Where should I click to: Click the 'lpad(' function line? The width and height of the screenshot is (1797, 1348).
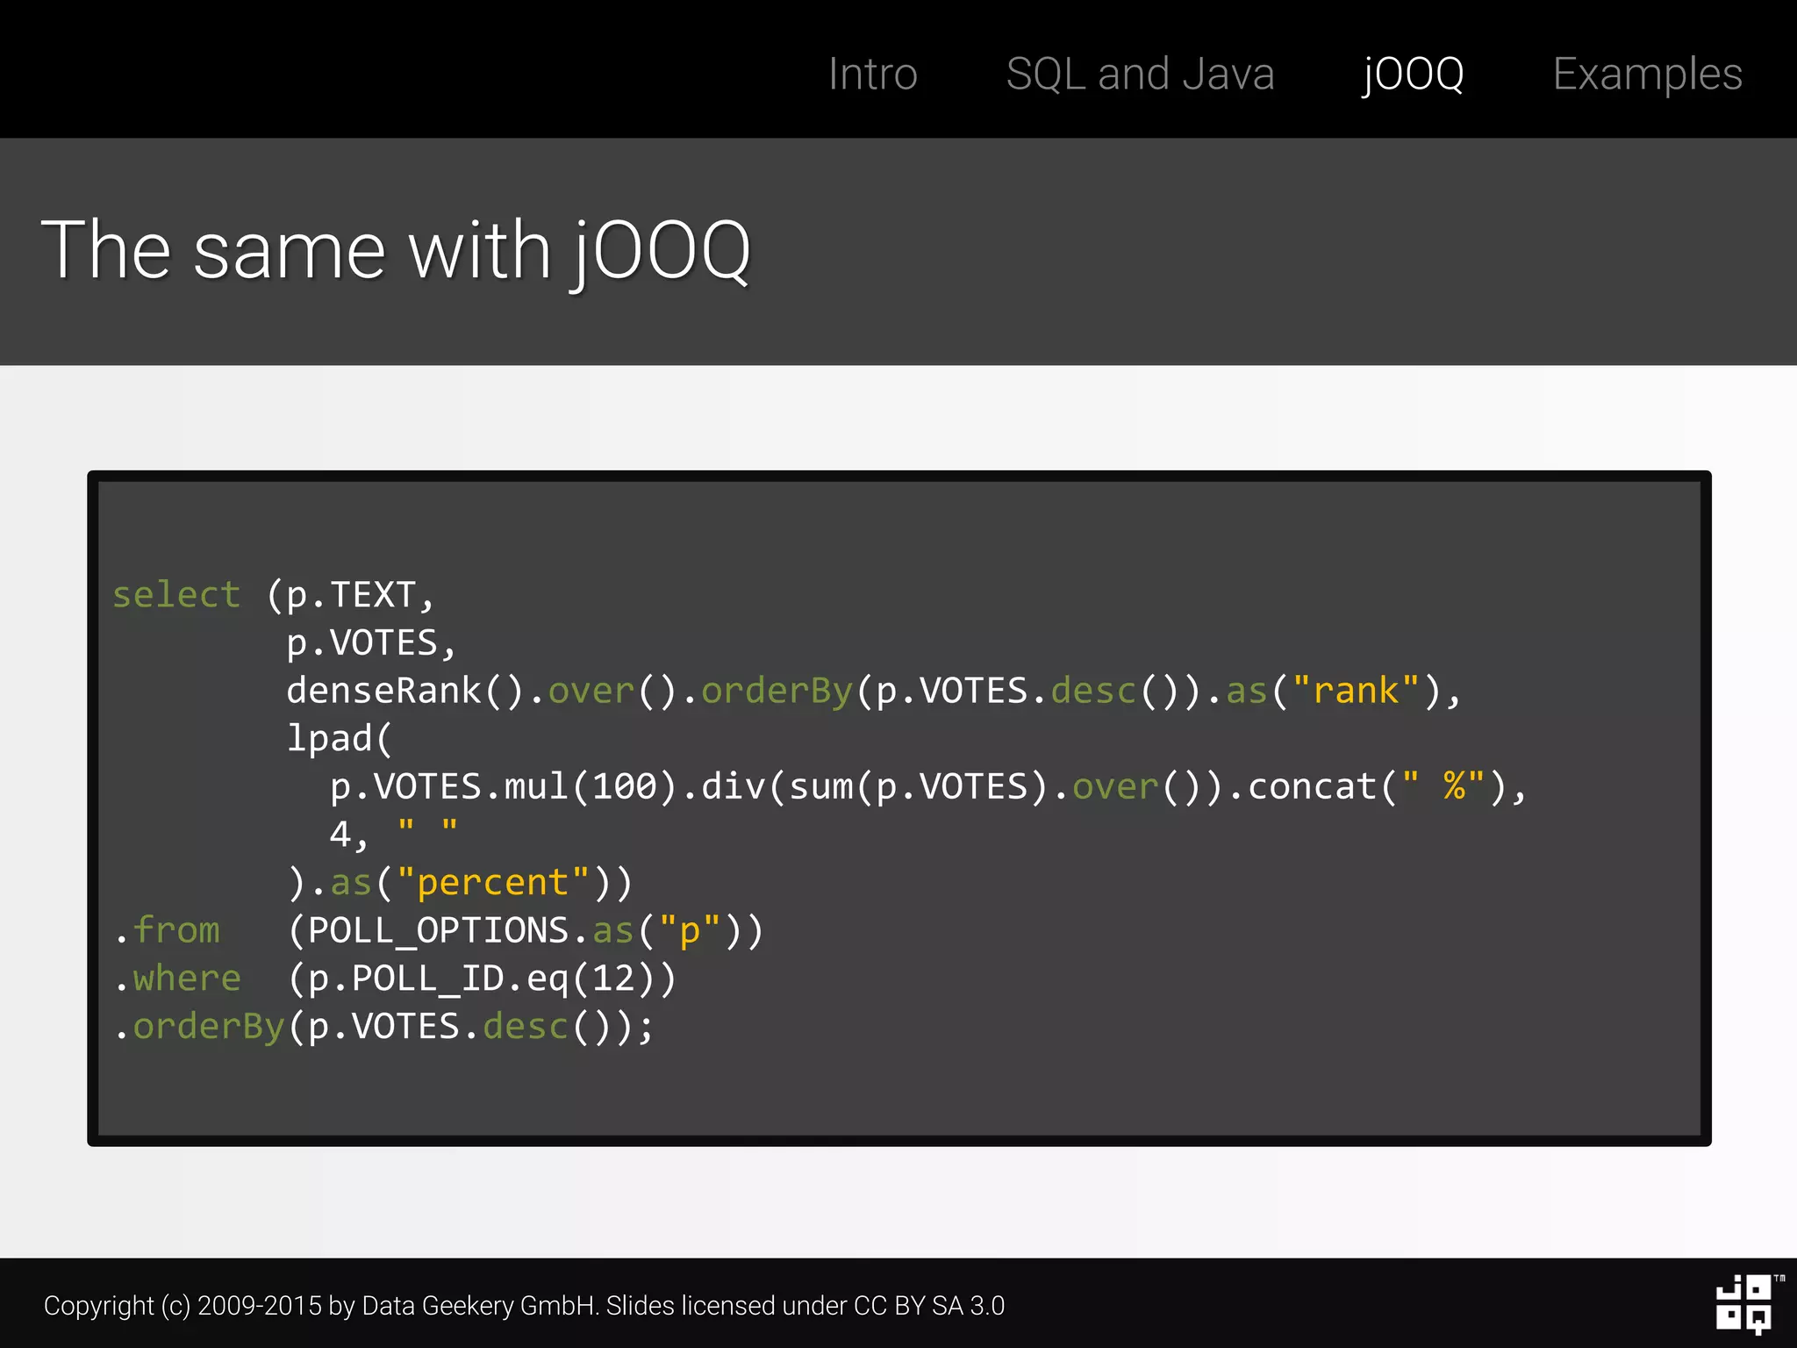tap(339, 738)
